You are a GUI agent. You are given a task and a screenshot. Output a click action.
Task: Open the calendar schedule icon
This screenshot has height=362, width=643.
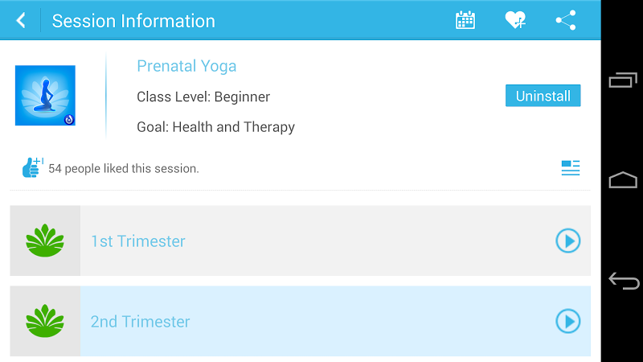[465, 21]
